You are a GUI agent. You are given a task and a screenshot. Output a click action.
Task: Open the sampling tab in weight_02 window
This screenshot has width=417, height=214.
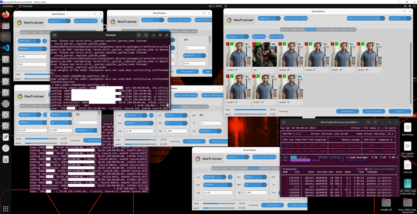[x=333, y=30]
